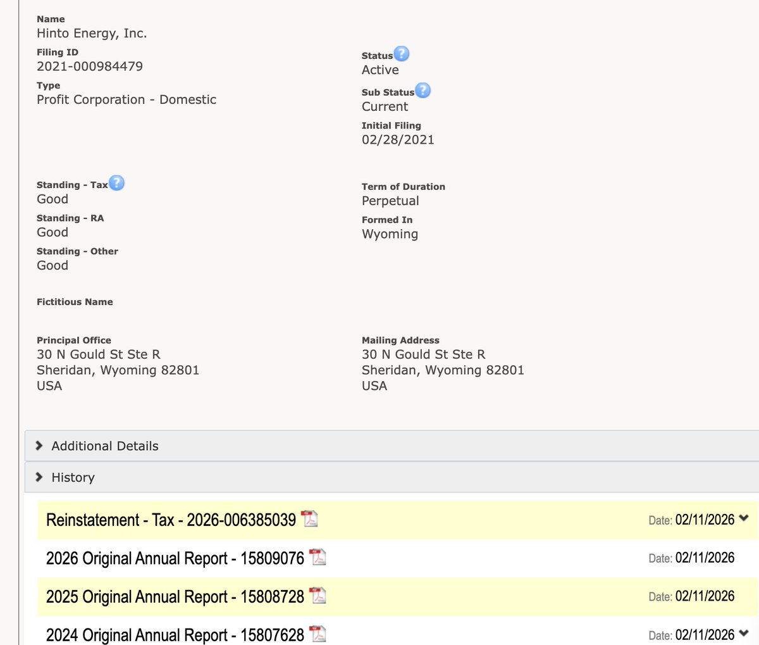Viewport: 759px width, 645px height.
Task: Open the Reinstatement - Tax PDF icon
Action: click(x=309, y=519)
